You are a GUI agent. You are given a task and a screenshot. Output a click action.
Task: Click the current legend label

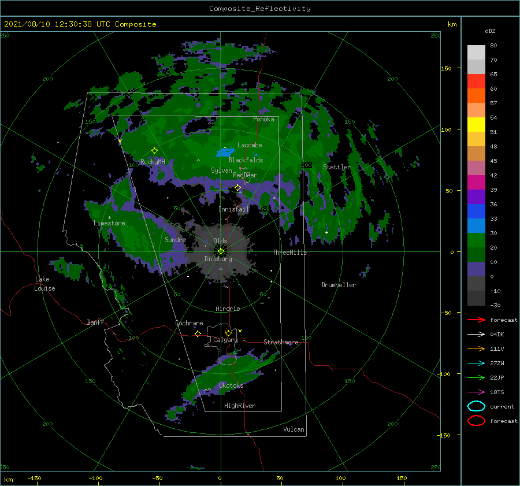point(502,406)
